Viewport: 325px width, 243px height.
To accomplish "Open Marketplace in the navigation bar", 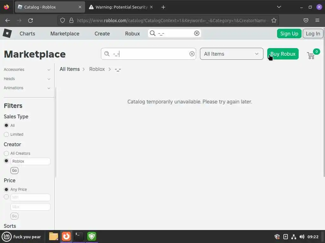I will coord(65,34).
